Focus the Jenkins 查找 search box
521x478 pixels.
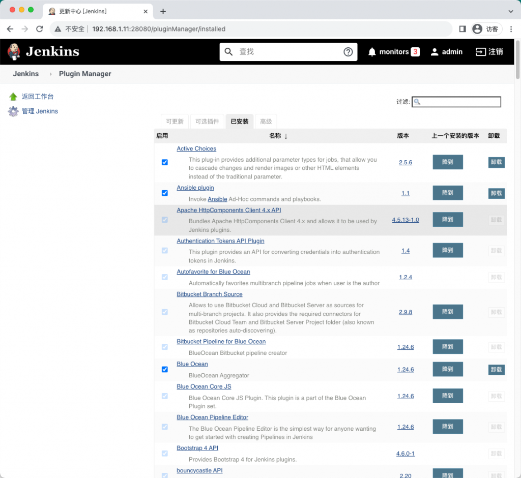click(x=288, y=52)
